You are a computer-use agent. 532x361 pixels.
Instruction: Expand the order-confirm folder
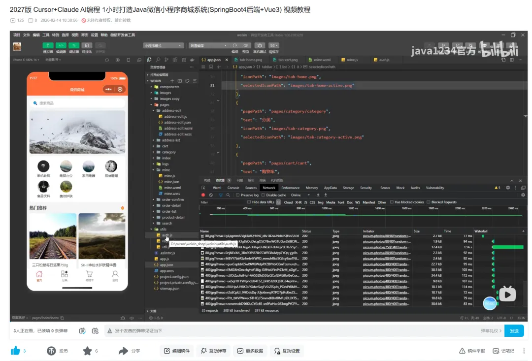[x=173, y=199]
